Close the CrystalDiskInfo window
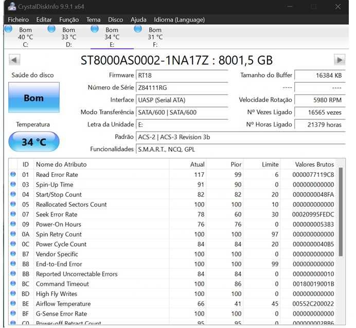The image size is (356, 328). 338,7
